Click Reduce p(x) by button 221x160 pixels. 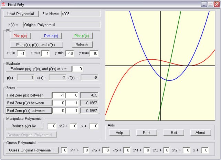[26, 126]
